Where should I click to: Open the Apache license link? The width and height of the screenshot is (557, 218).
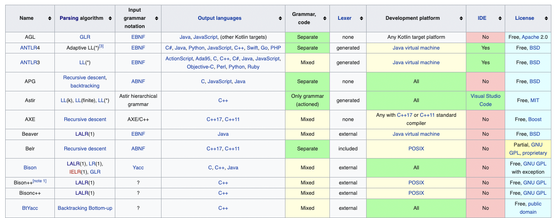point(530,37)
